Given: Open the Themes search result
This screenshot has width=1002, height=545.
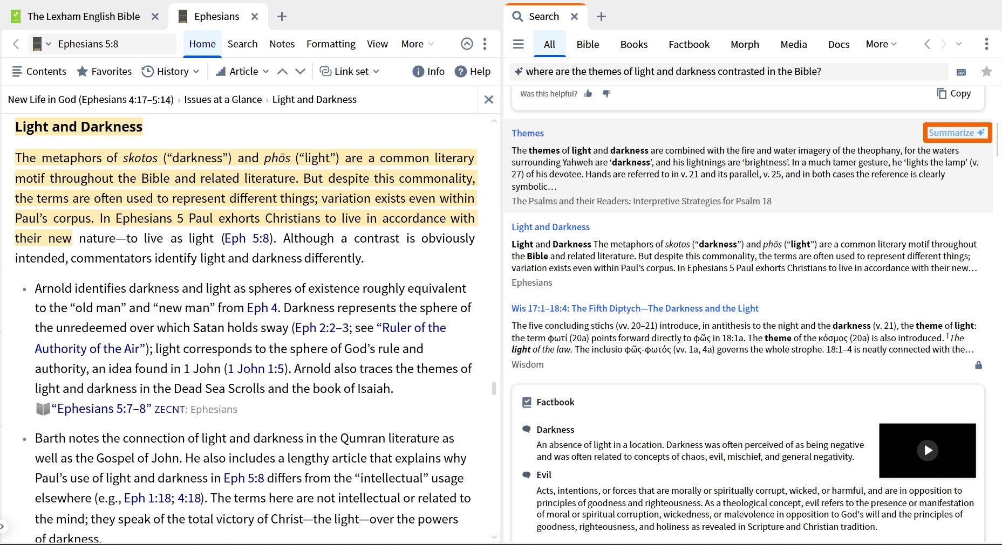Looking at the screenshot, I should pyautogui.click(x=528, y=133).
